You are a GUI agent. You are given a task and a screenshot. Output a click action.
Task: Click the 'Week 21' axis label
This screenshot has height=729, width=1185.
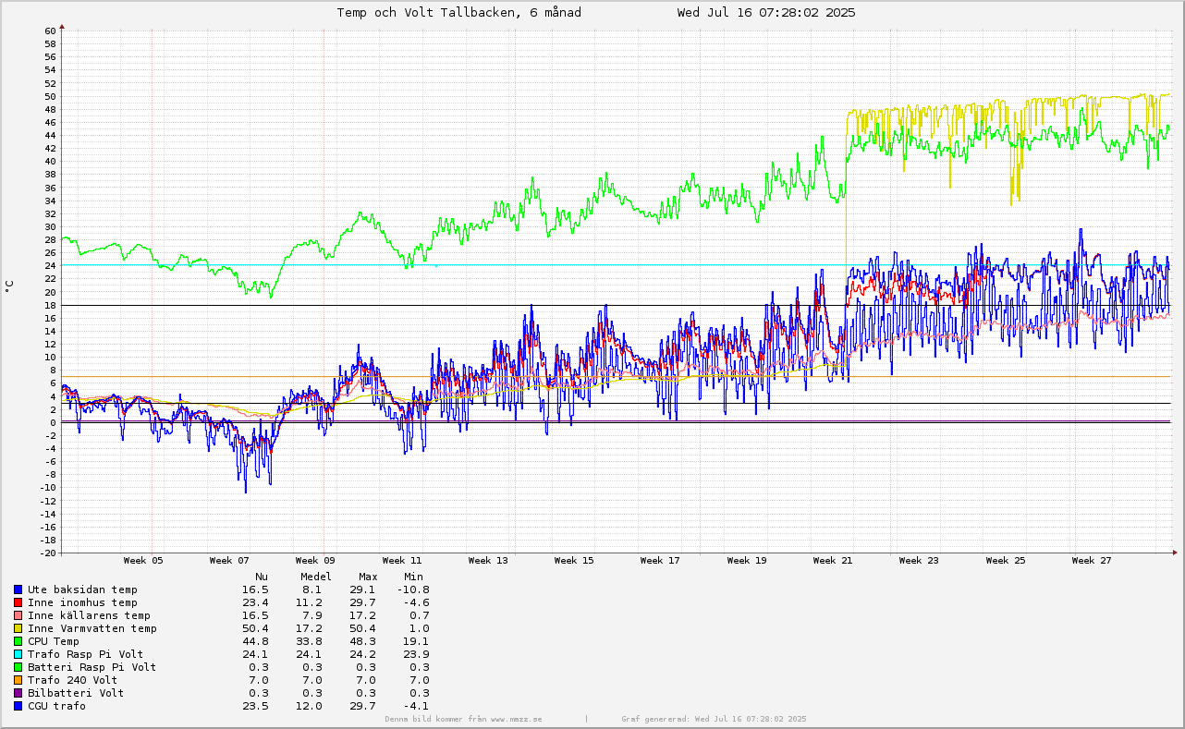833,561
